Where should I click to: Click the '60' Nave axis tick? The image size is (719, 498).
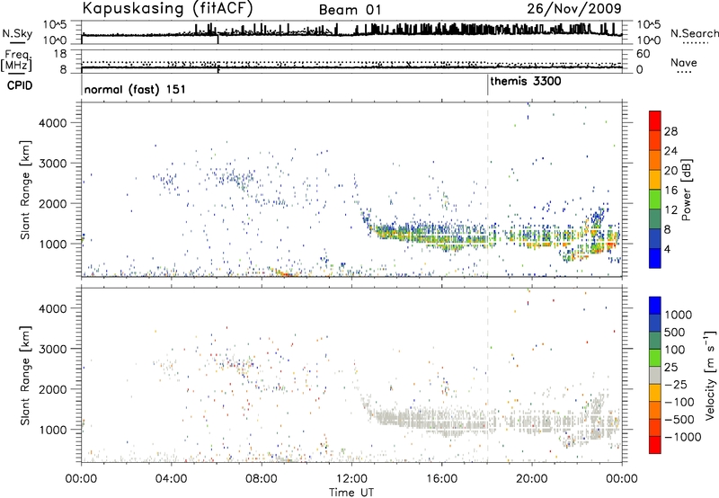click(643, 54)
